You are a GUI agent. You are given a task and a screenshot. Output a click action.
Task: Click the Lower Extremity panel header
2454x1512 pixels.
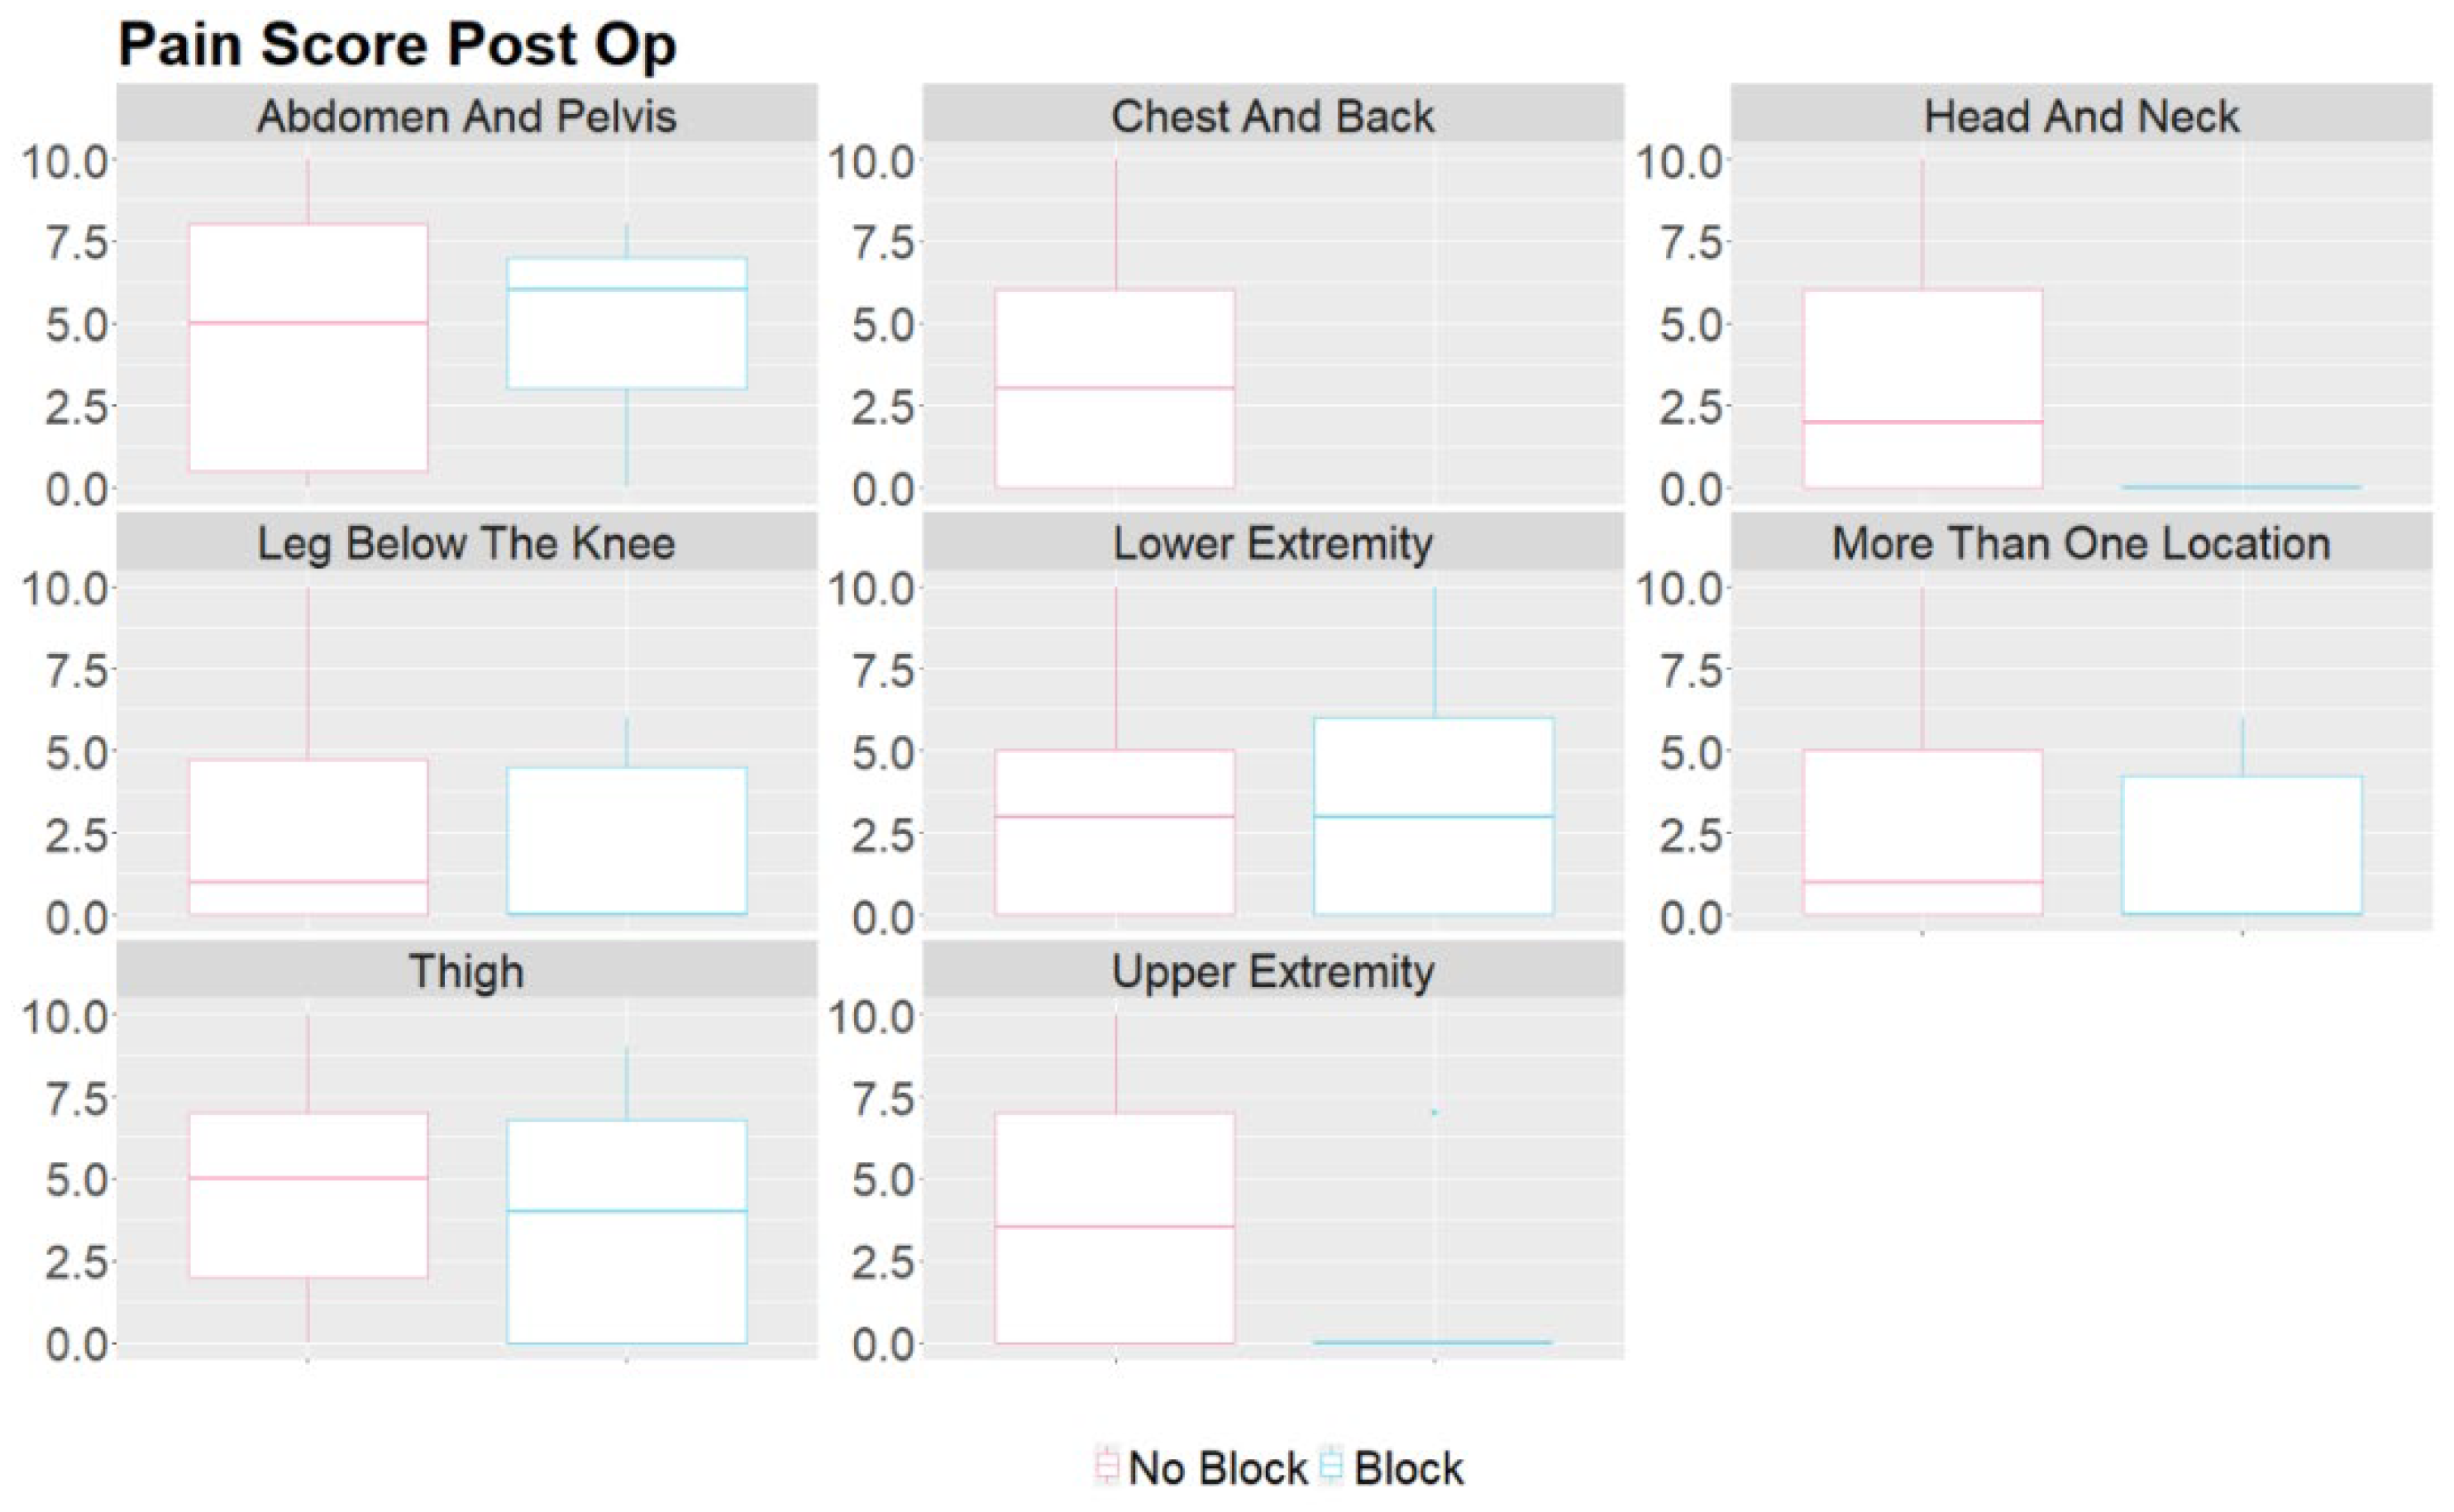(x=1273, y=544)
